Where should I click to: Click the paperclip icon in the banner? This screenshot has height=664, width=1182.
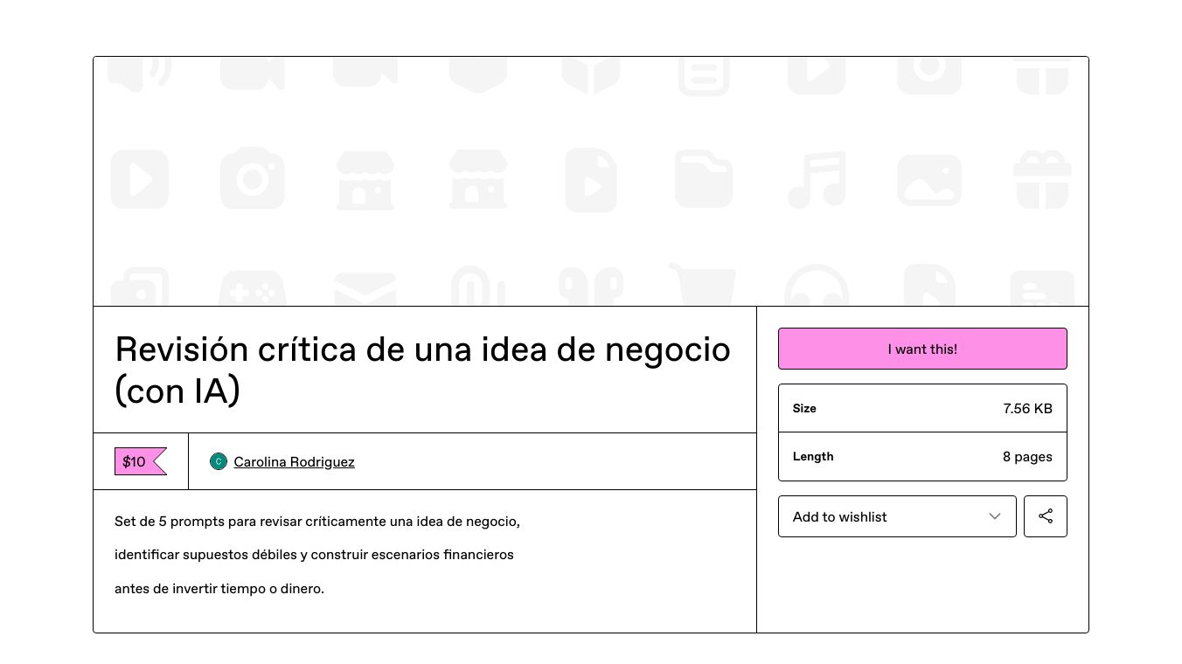point(477,284)
